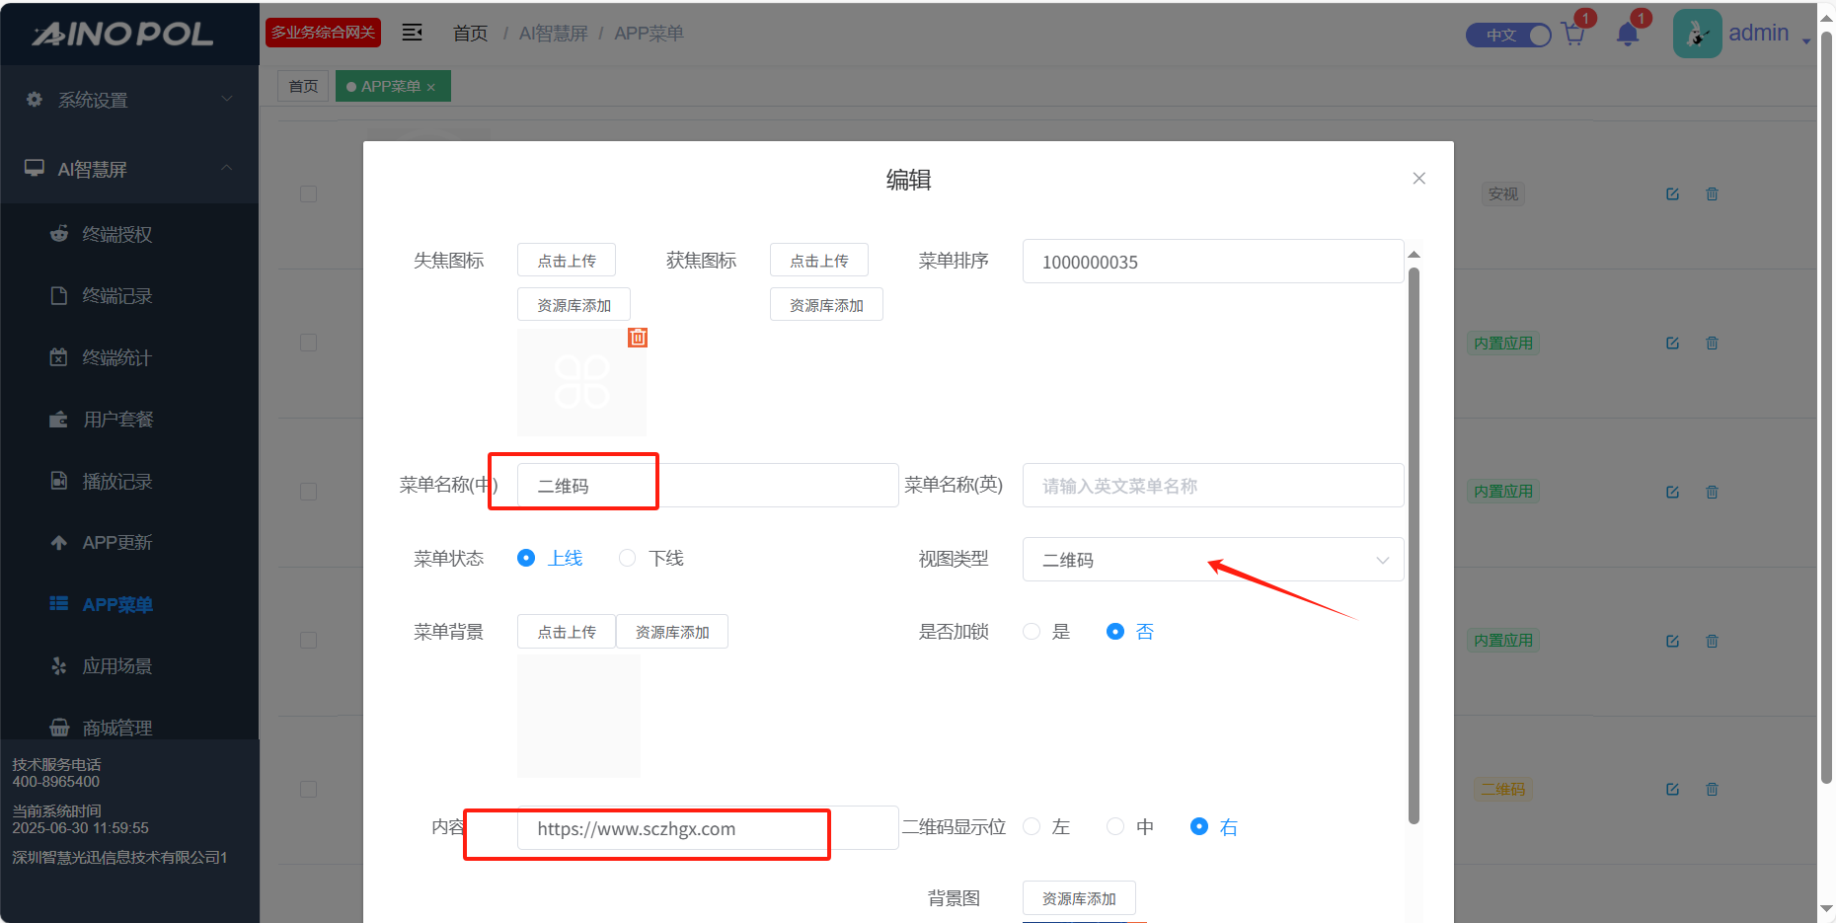Click the 菜单名称(英) input field
Viewport: 1836px width, 923px height.
[x=1212, y=486]
